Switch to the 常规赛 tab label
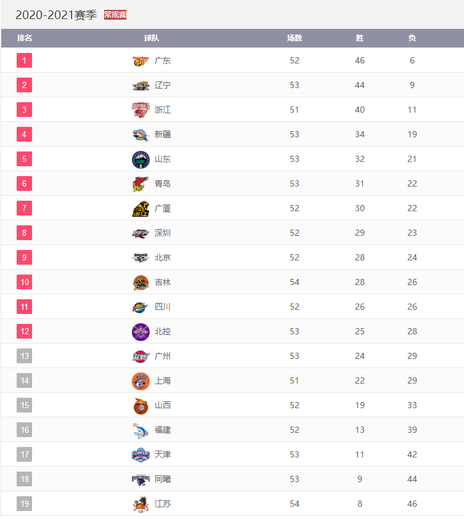Viewport: 464px width, 519px height. click(115, 15)
